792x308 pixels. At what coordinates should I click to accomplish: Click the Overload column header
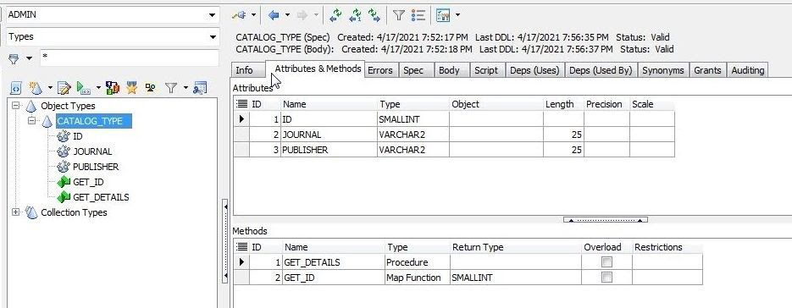[606, 247]
